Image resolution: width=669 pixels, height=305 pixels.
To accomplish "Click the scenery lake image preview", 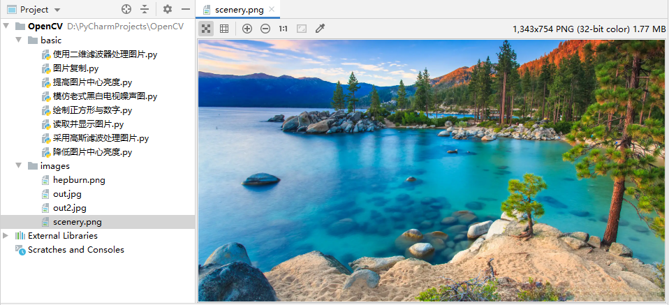I will pos(432,170).
